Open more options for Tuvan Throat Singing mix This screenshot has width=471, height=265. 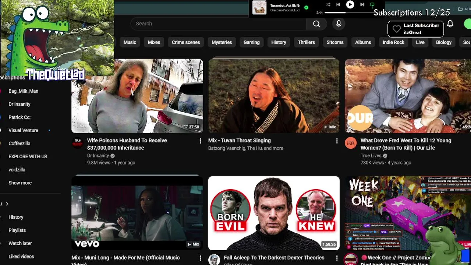click(337, 141)
